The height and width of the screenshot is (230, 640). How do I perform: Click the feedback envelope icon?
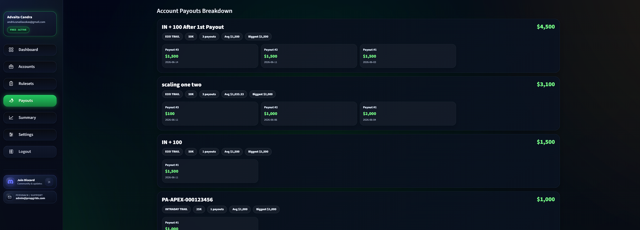tap(10, 197)
